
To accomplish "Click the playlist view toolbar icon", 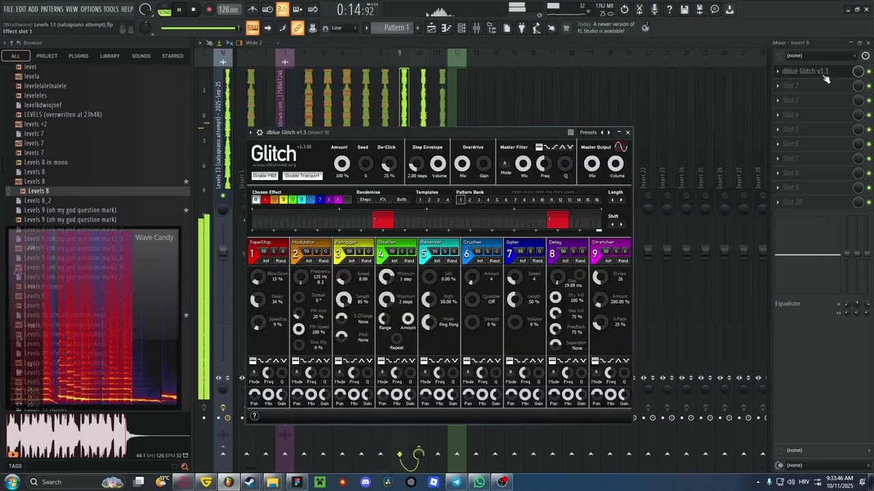I will (x=432, y=28).
